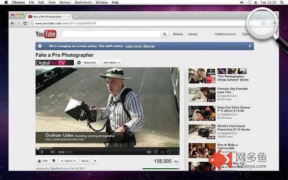Open How to Make a Fashionable video

point(227,146)
